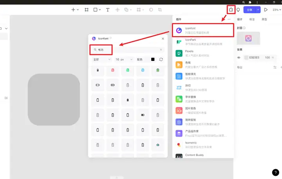Toggle background fill visibility eye
Screen dimensions: 282x179
coord(239,57)
